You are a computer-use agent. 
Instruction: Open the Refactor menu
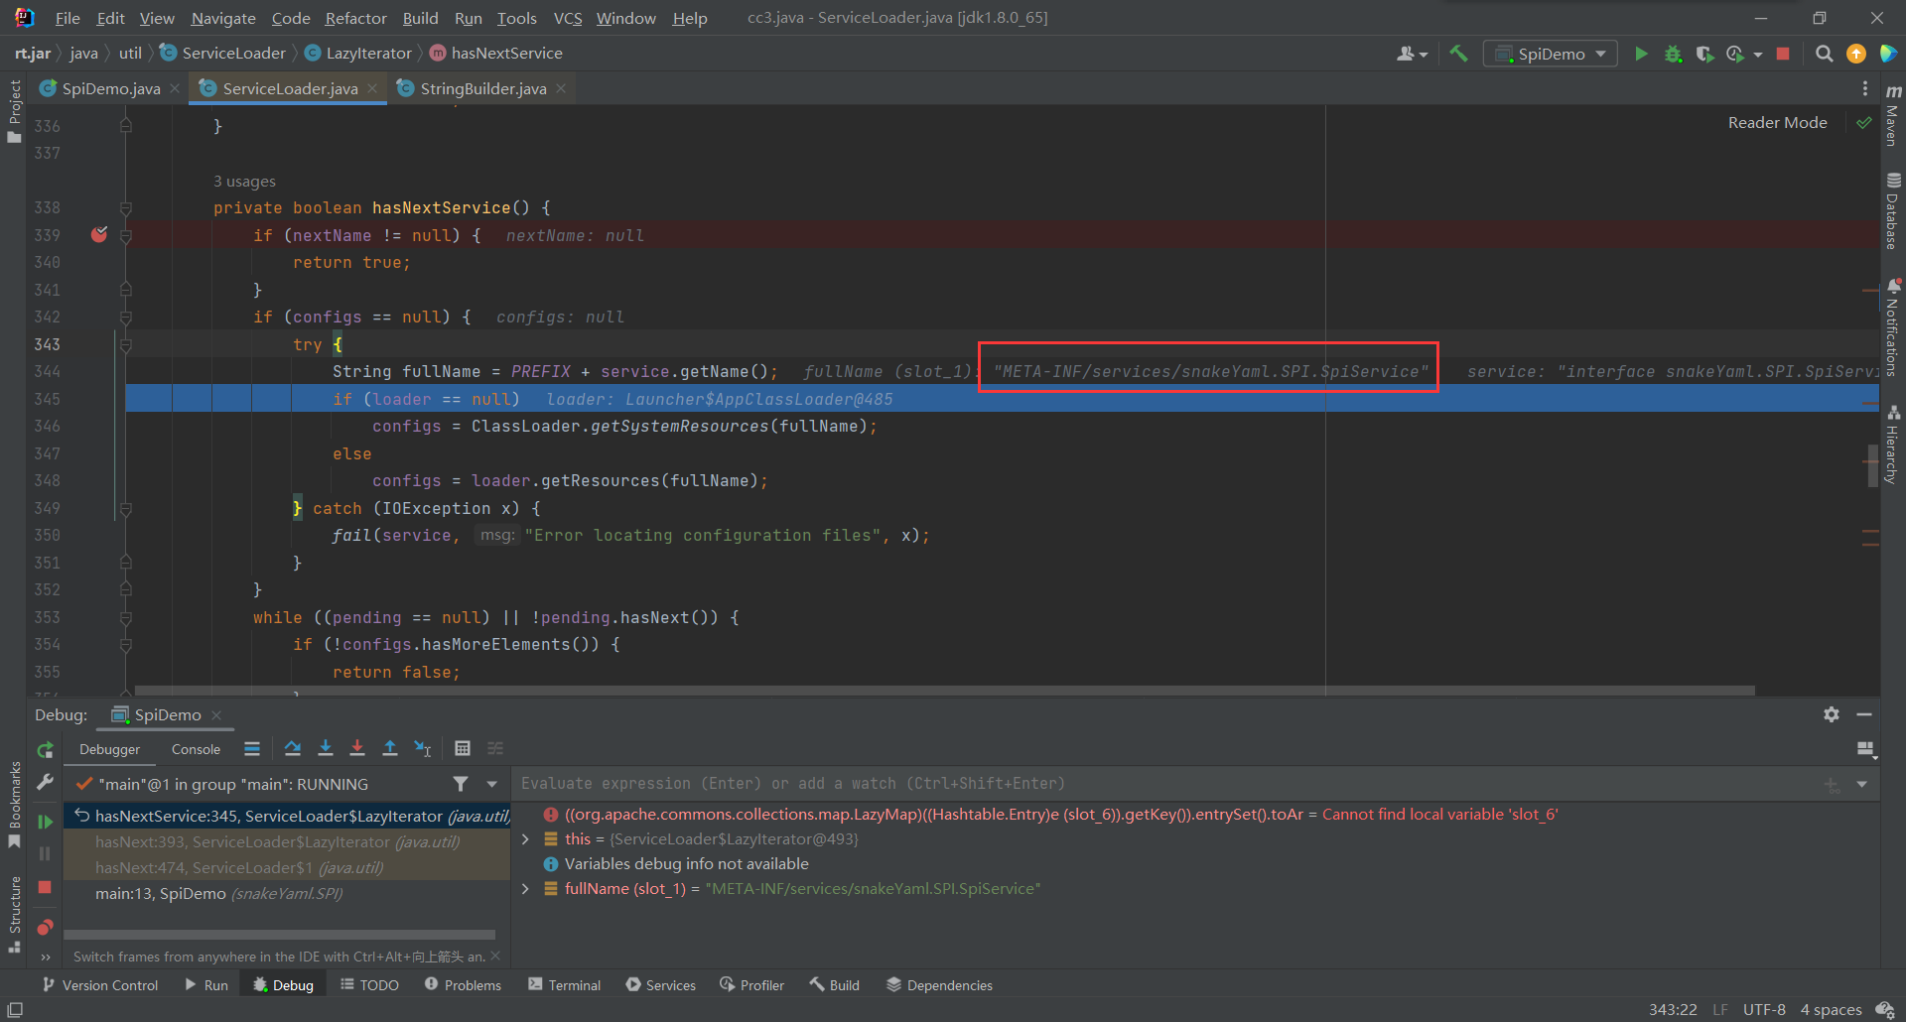[355, 18]
